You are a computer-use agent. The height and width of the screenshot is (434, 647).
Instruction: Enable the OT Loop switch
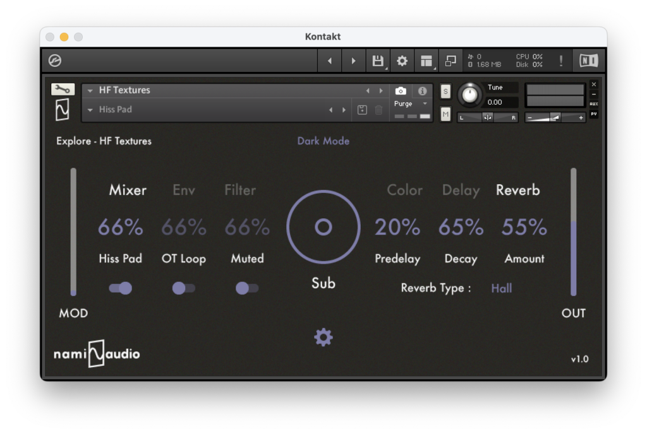[184, 288]
